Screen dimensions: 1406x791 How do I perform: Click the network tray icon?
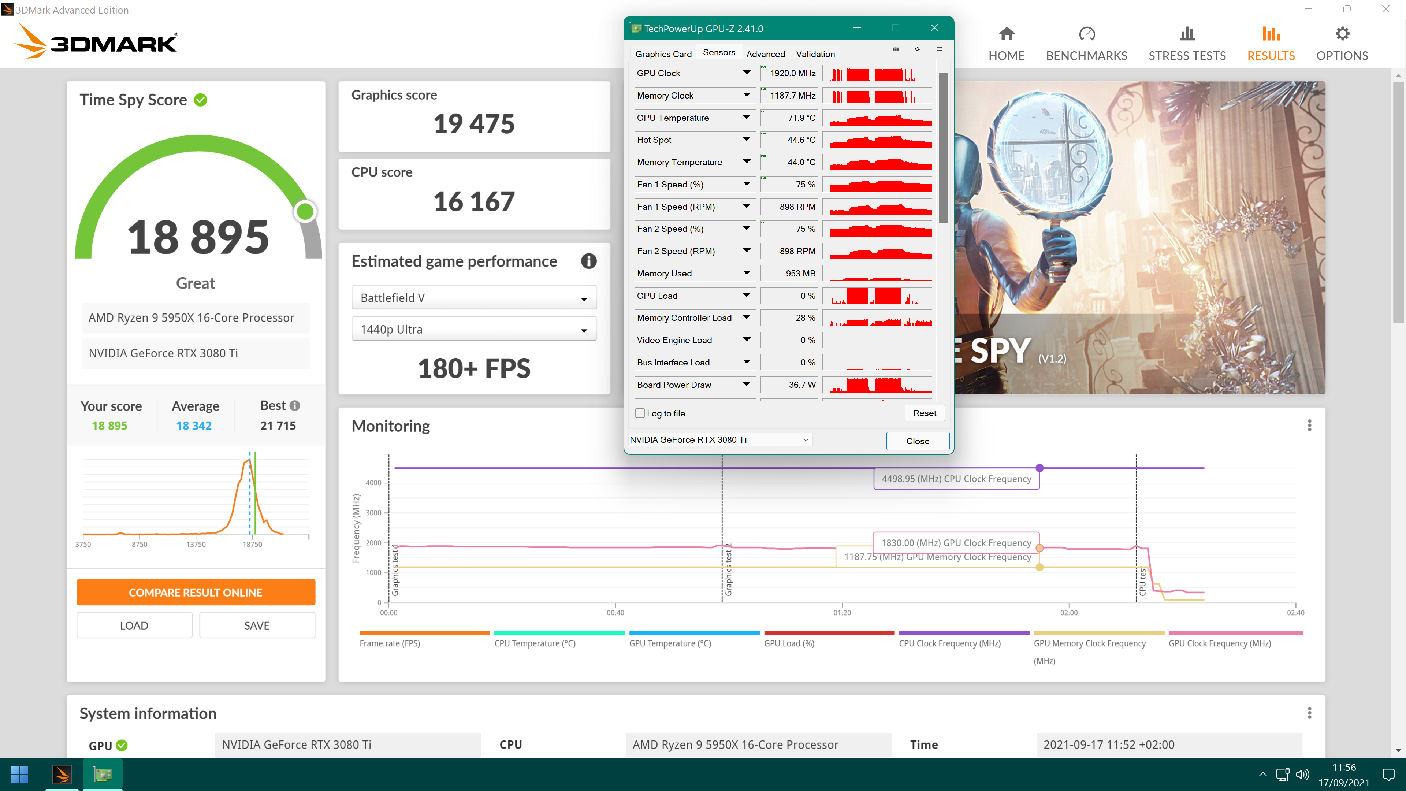click(x=1283, y=774)
